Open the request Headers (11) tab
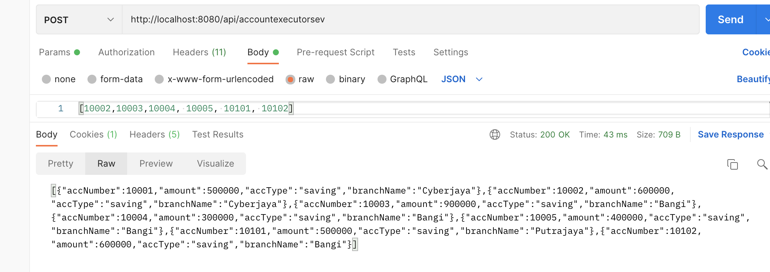 [x=199, y=52]
